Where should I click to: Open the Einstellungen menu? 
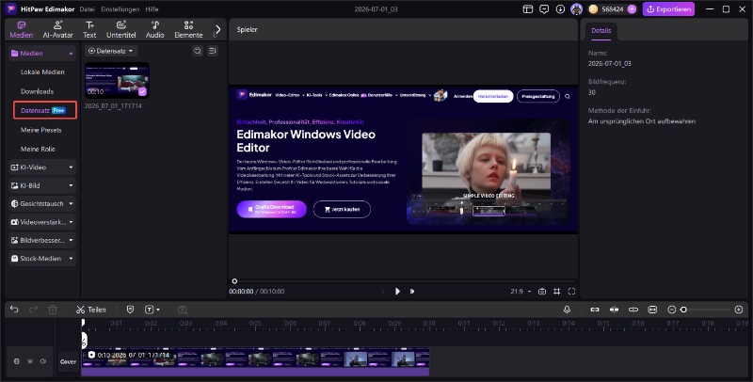coord(120,9)
